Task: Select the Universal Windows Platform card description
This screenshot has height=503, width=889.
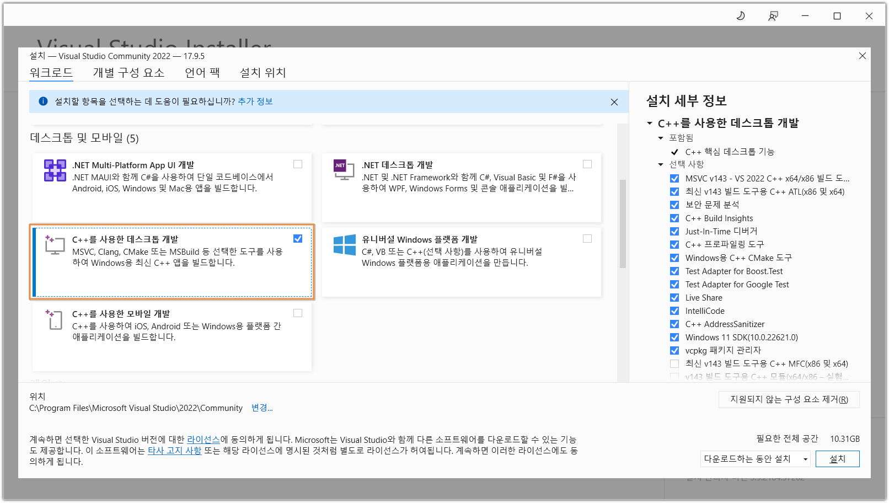Action: (x=452, y=257)
